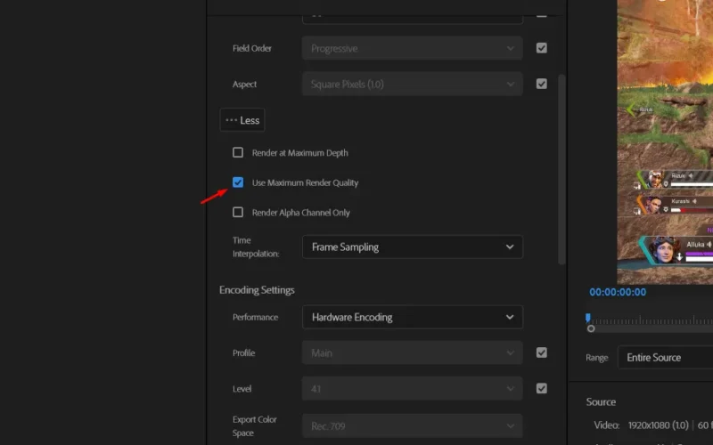The height and width of the screenshot is (445, 713).
Task: Toggle the Field Order match-source checkbox
Action: pos(541,48)
